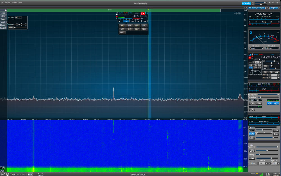Open the SO2R_TX1 profile dropdown
The image size is (281, 176).
(255, 100)
